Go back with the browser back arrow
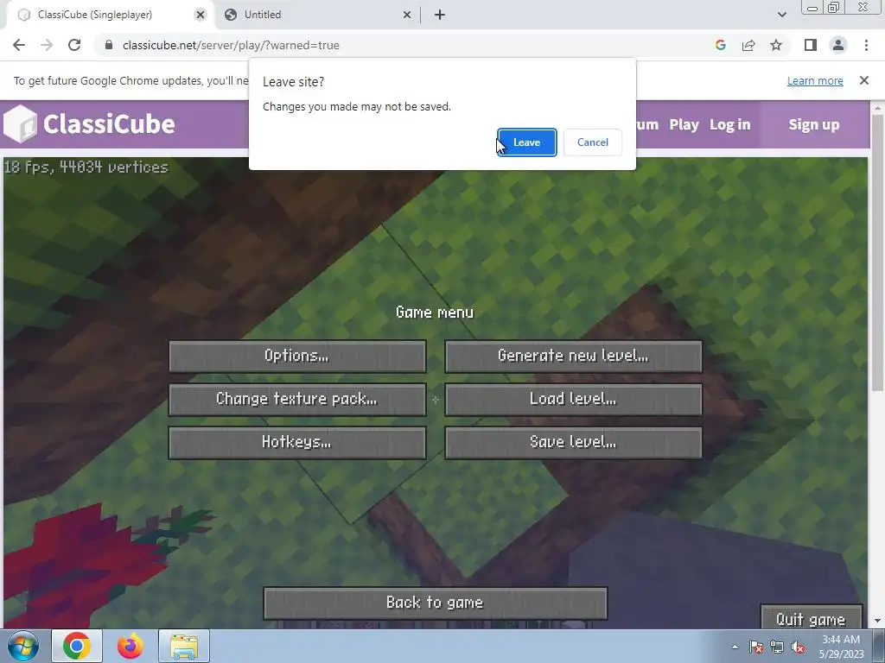 (19, 45)
